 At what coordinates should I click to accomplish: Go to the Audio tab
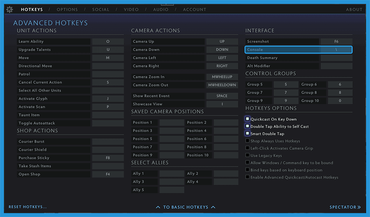point(161,10)
